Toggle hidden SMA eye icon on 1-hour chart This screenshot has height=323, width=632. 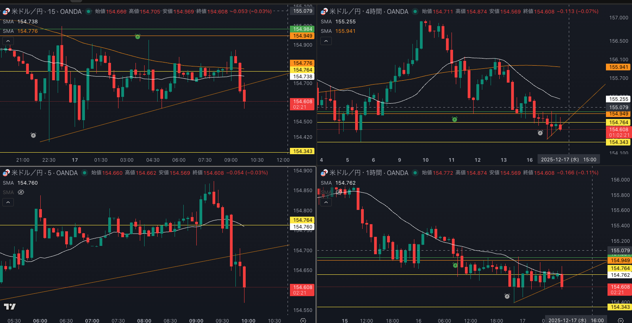[339, 192]
